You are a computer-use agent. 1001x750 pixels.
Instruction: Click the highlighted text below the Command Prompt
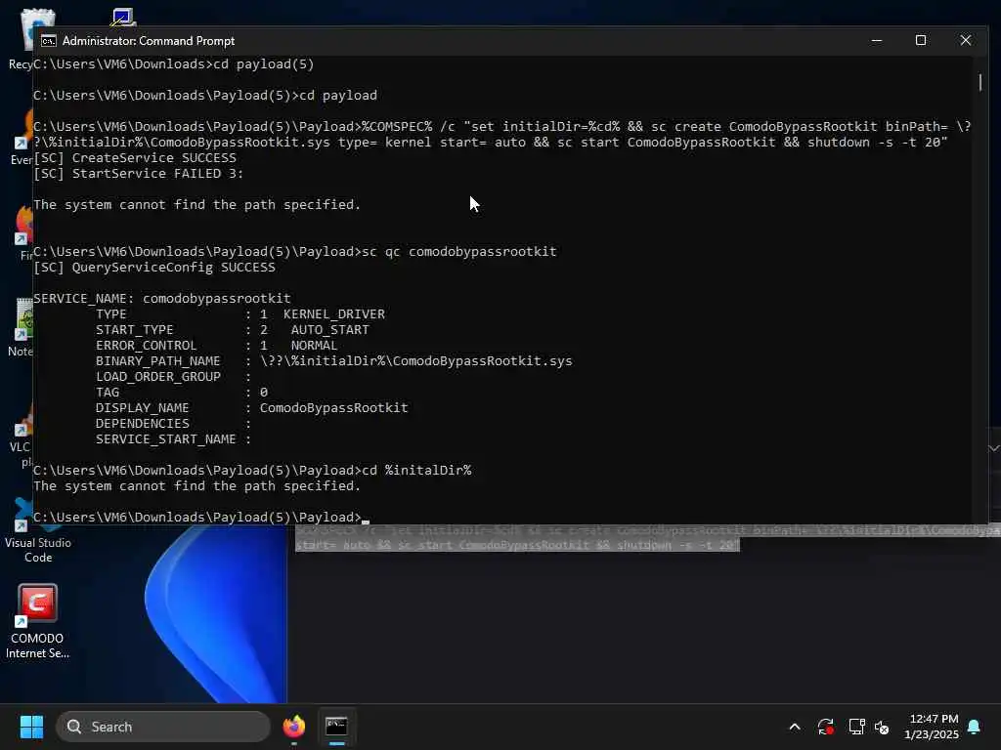pos(647,538)
